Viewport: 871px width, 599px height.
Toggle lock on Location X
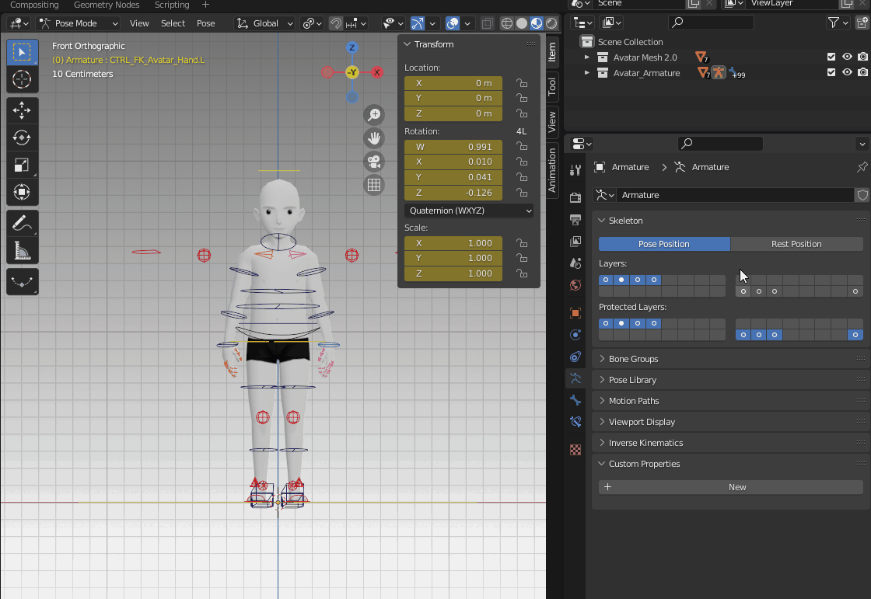tap(522, 83)
